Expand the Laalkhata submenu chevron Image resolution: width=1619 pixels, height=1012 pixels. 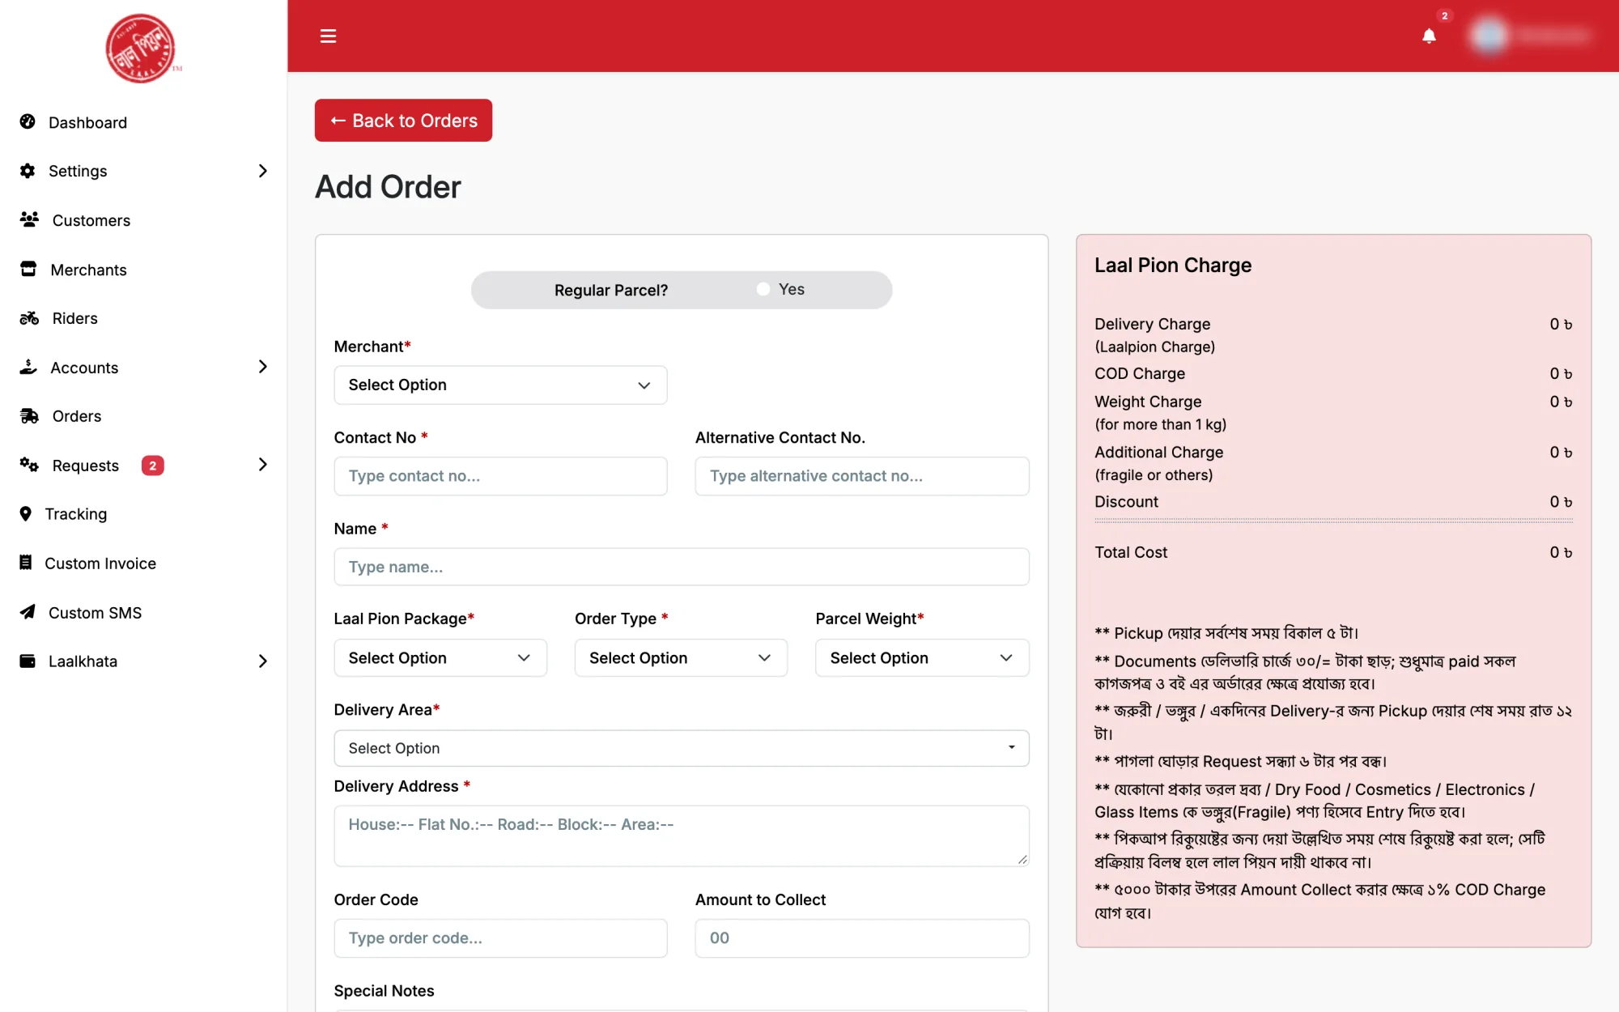[262, 661]
